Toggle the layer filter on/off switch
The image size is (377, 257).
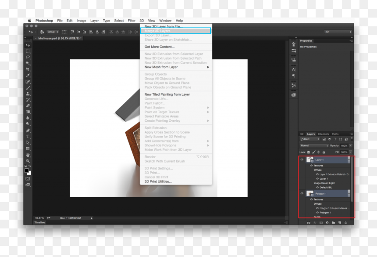click(x=352, y=139)
